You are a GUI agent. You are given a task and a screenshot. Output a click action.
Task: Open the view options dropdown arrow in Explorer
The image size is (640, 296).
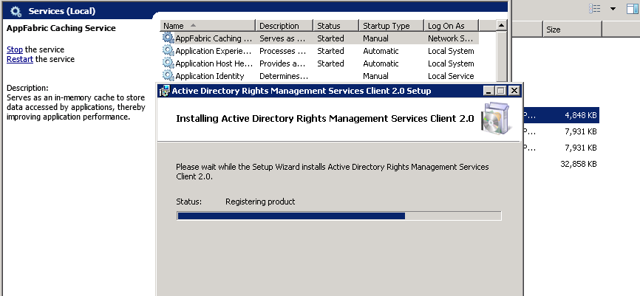click(x=613, y=9)
